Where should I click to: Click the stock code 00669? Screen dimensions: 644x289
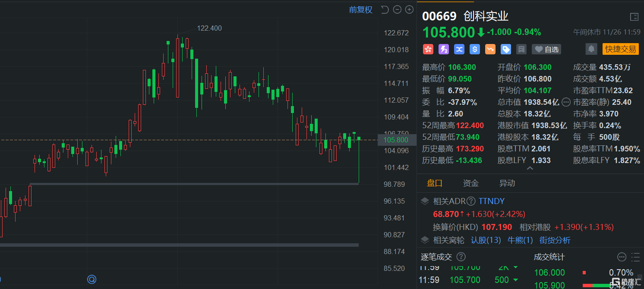tap(439, 16)
